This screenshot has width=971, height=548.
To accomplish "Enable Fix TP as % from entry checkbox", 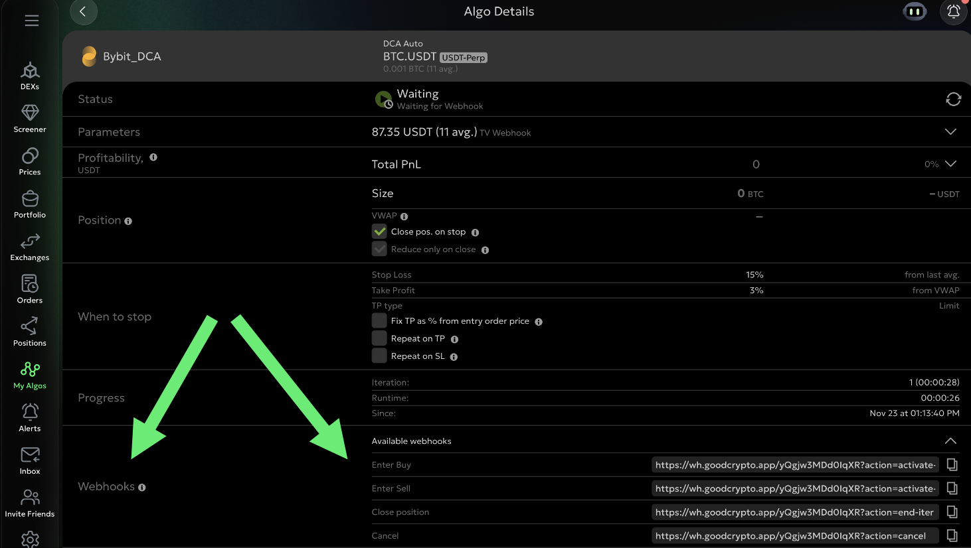I will [379, 321].
